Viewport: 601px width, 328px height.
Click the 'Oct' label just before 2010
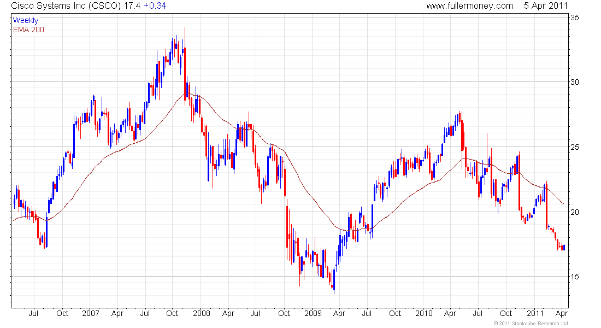[395, 313]
